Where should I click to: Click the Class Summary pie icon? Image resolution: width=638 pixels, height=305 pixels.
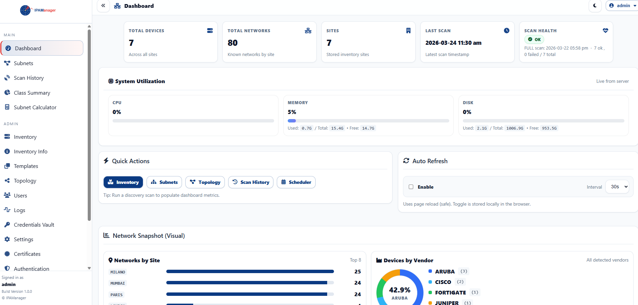point(7,93)
